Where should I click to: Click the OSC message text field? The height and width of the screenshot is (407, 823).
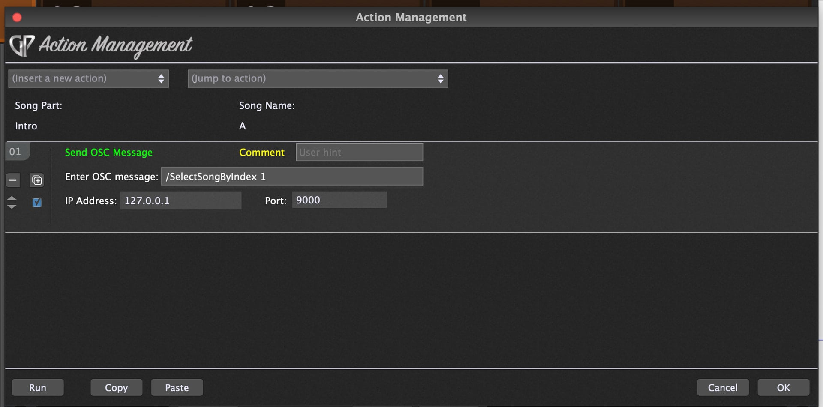click(292, 177)
